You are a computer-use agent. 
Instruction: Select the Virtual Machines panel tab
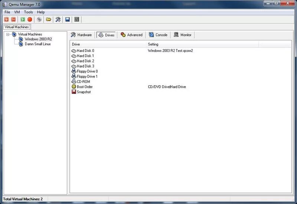17,27
